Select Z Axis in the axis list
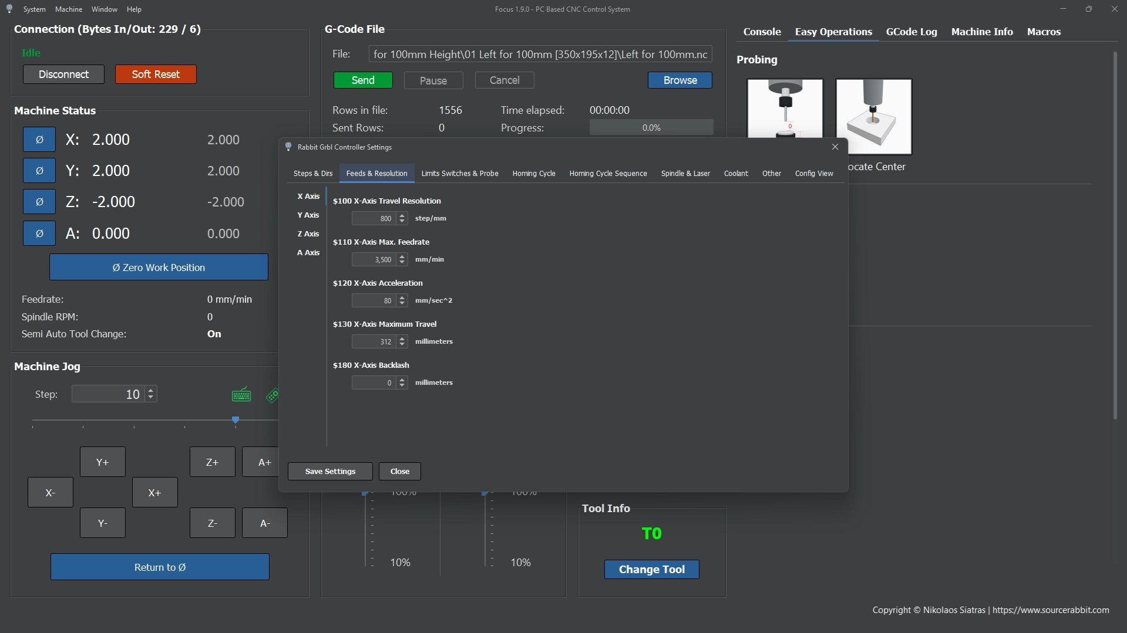The image size is (1127, 633). click(x=308, y=234)
